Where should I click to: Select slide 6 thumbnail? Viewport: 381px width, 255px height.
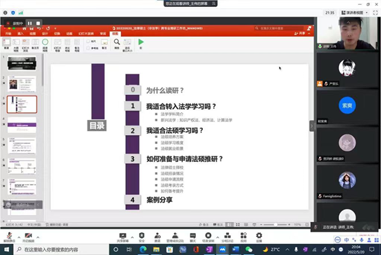coord(22,166)
